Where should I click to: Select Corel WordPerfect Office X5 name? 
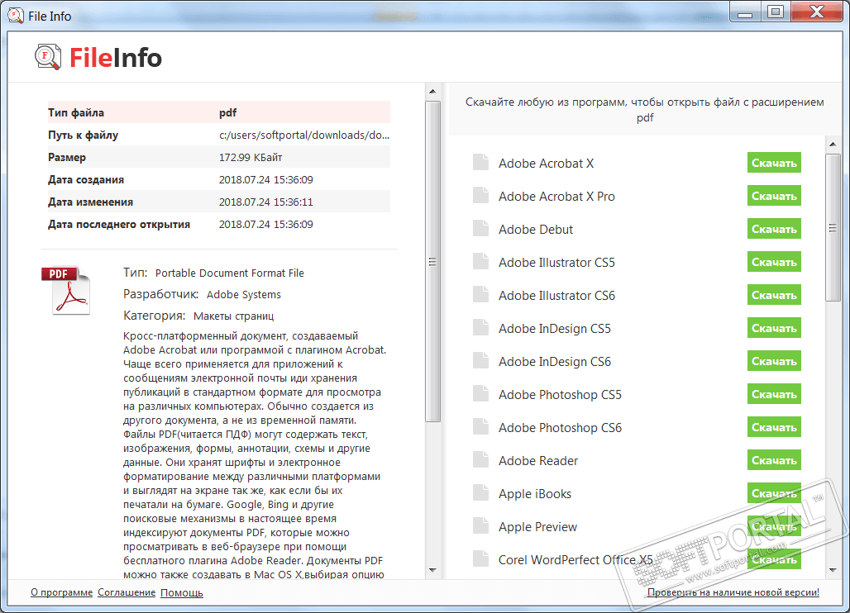tap(575, 559)
